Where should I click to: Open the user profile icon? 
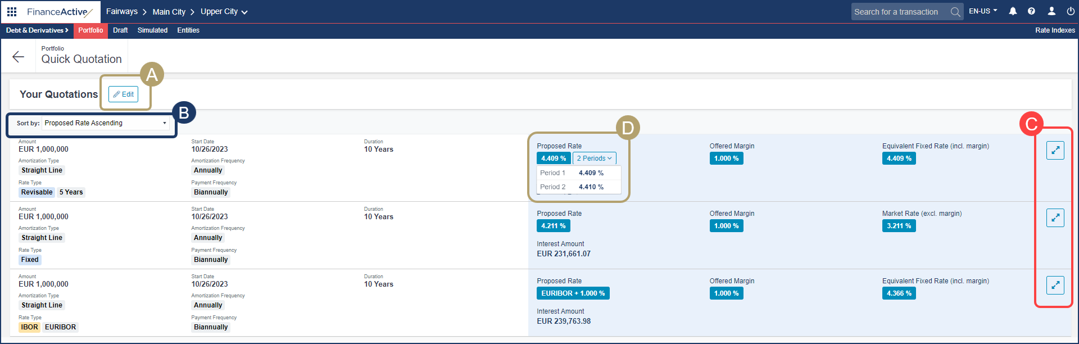point(1051,11)
